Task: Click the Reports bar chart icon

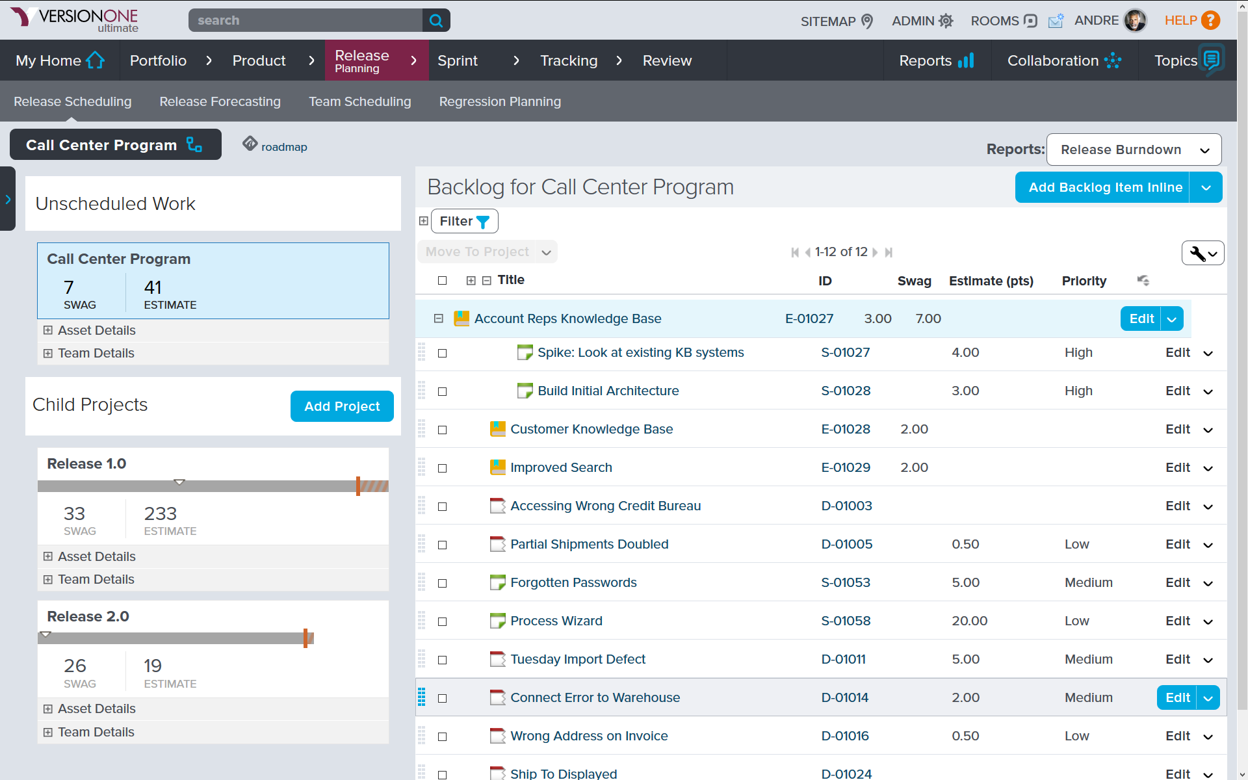Action: (x=966, y=61)
